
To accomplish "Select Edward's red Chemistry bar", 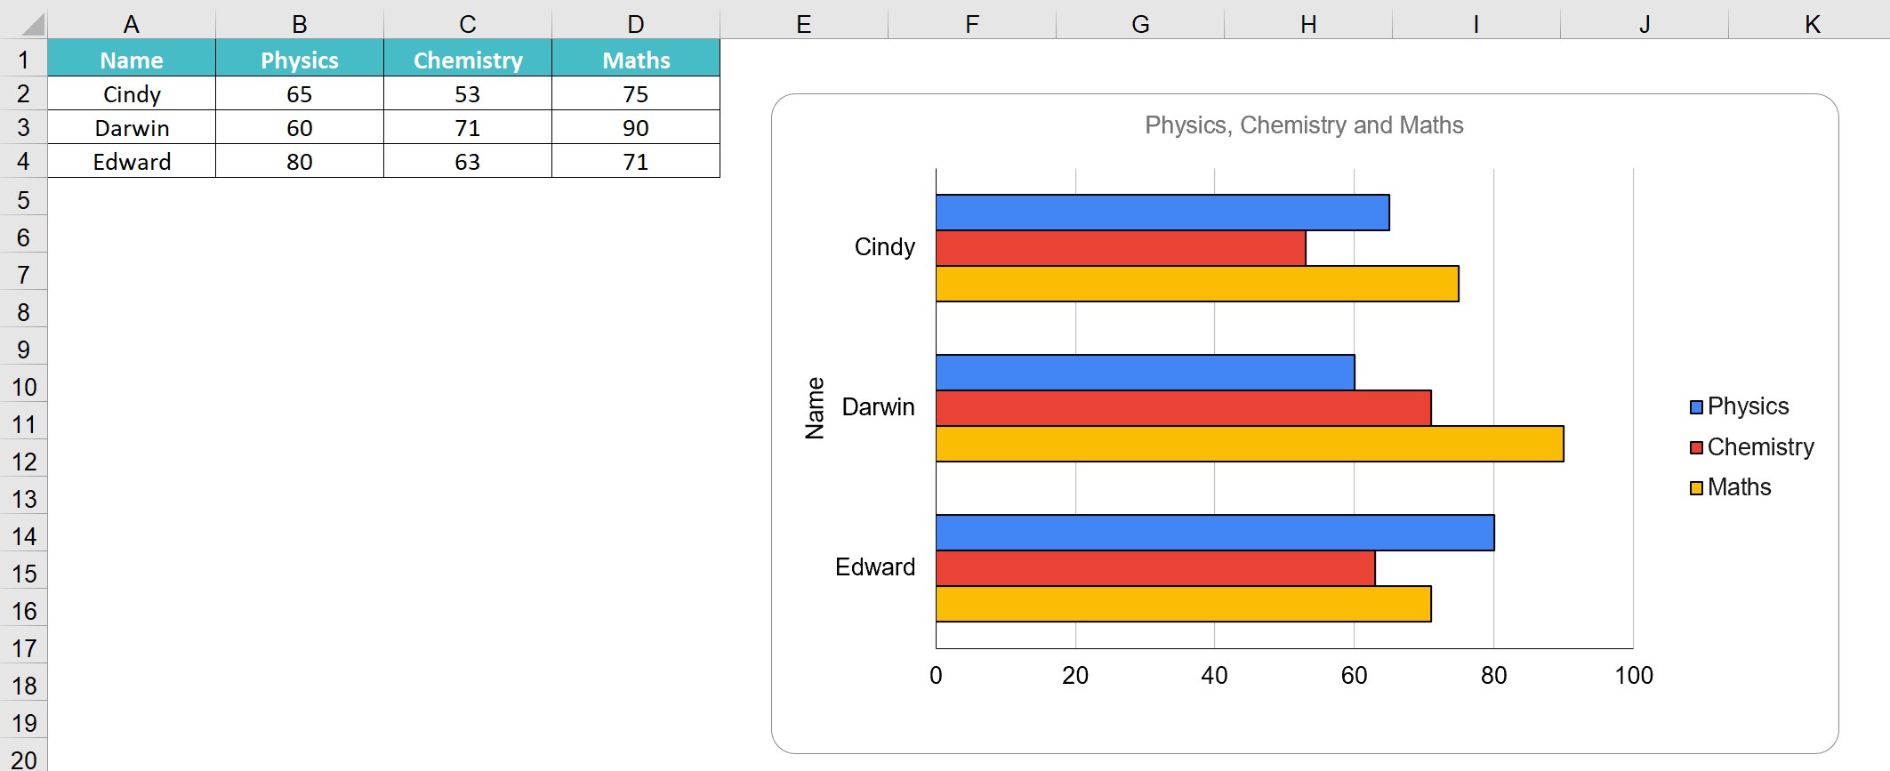I will pos(1155,568).
